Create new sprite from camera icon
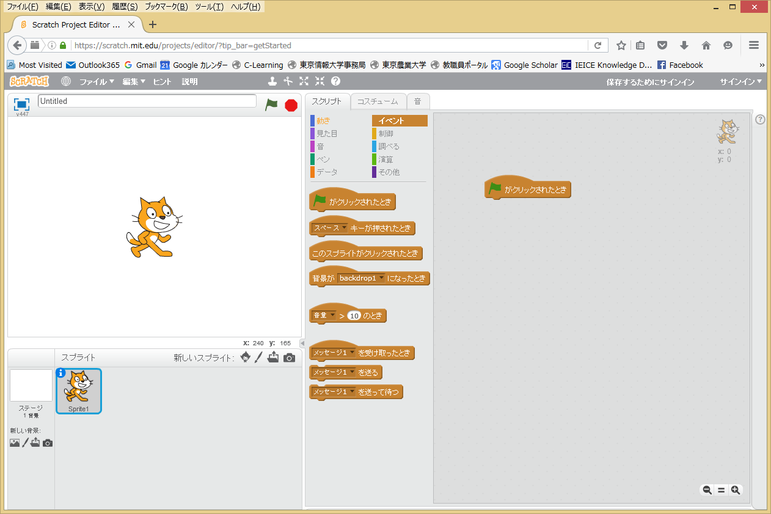 [290, 358]
